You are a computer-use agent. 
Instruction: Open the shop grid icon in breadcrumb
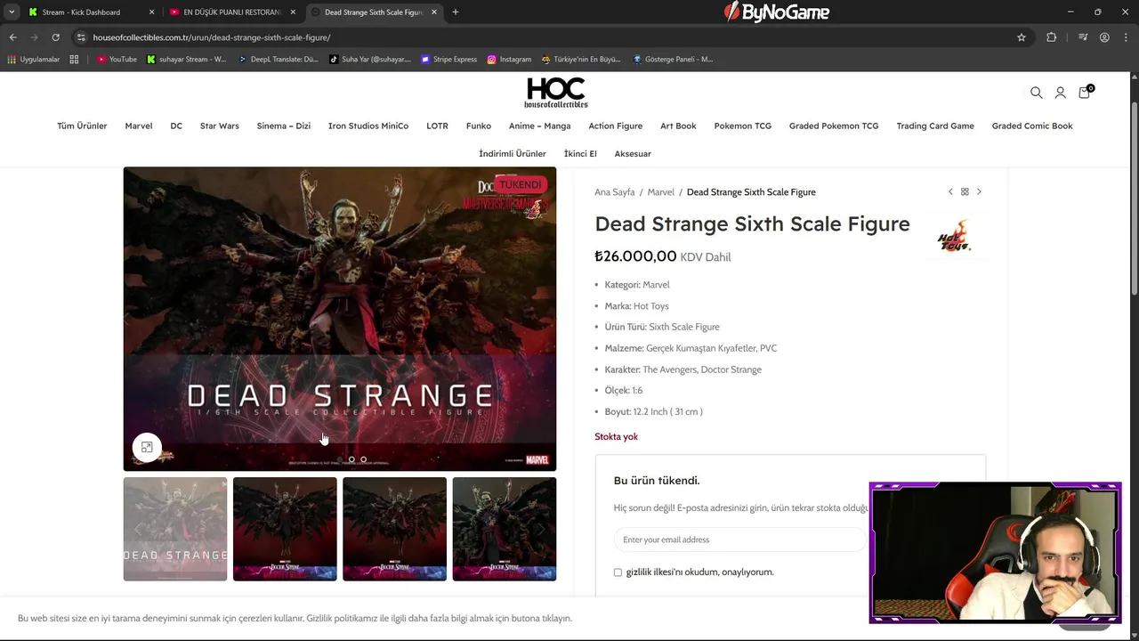965,192
